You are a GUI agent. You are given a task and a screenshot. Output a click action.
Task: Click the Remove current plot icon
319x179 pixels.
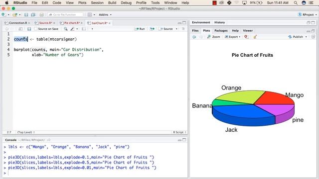tap(246, 36)
